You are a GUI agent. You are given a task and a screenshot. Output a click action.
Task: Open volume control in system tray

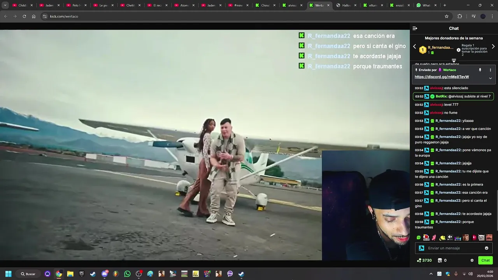point(470,274)
